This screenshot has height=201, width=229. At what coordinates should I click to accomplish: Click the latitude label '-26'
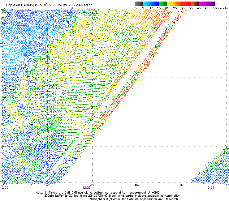tap(3, 111)
